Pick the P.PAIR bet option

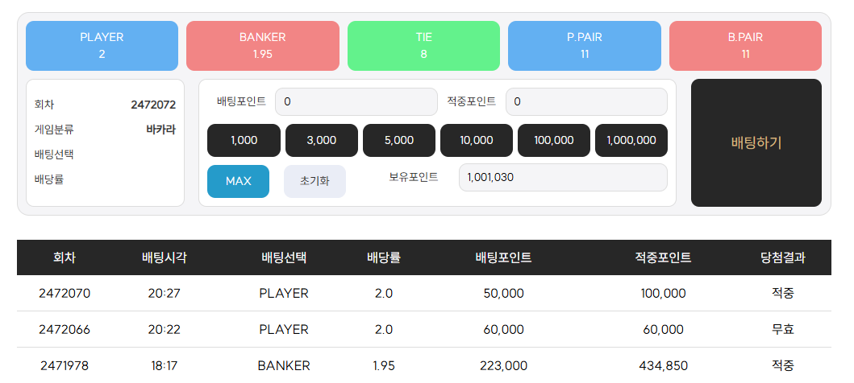coord(585,46)
